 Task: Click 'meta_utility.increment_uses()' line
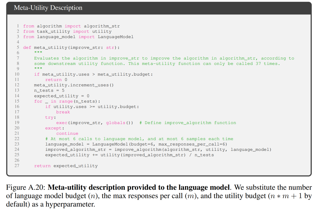tap(74, 85)
